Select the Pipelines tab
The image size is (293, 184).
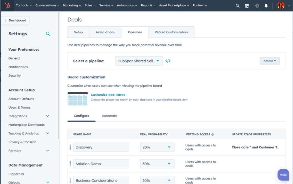point(135,32)
